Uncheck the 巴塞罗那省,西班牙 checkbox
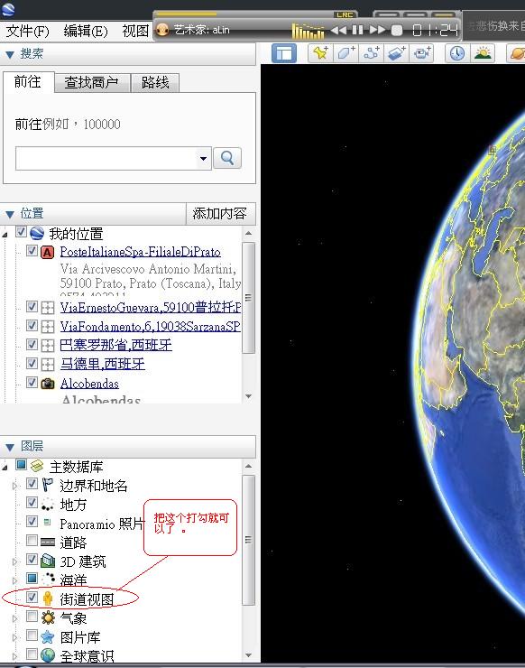Image resolution: width=525 pixels, height=668 pixels. click(x=32, y=344)
